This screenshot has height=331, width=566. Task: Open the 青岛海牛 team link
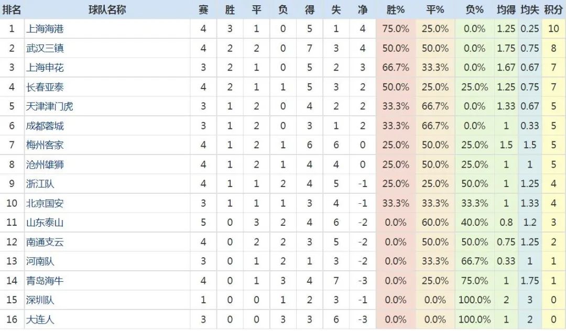pos(45,281)
